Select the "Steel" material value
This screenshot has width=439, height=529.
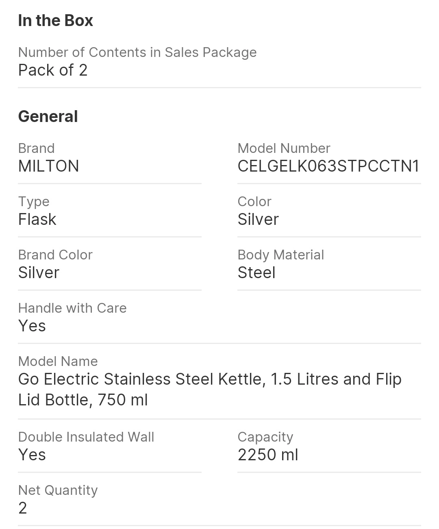click(x=256, y=273)
